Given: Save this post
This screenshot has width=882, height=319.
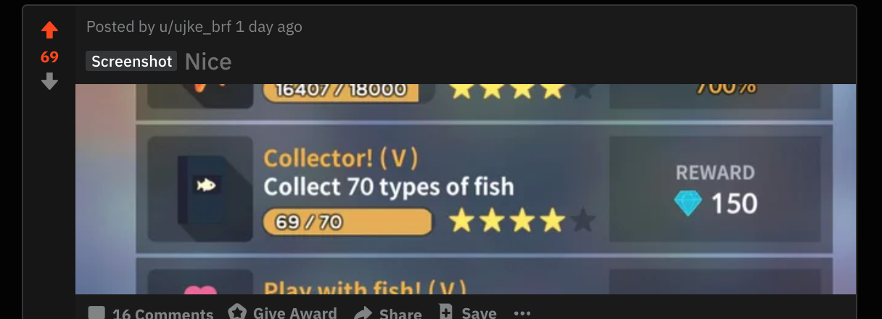Looking at the screenshot, I should coord(468,312).
